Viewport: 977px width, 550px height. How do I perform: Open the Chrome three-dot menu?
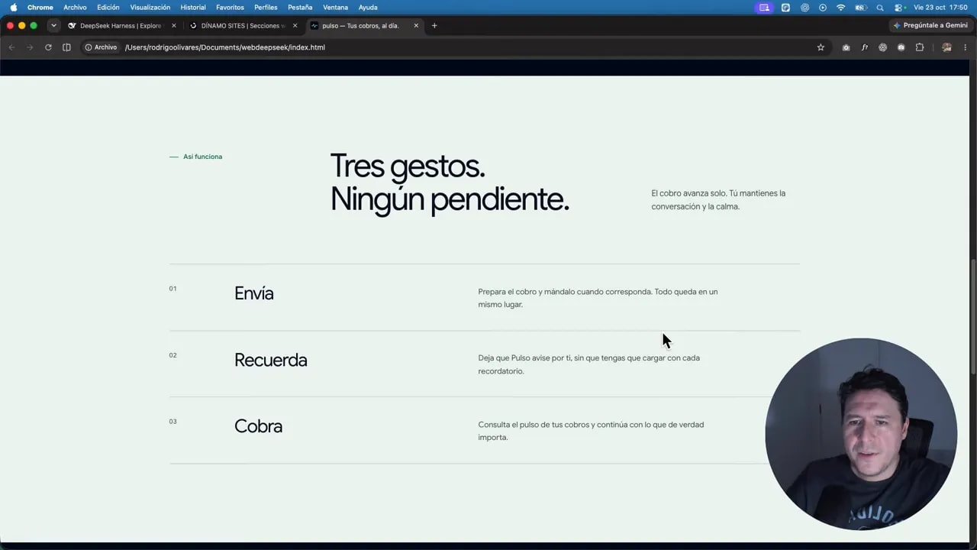click(x=966, y=47)
